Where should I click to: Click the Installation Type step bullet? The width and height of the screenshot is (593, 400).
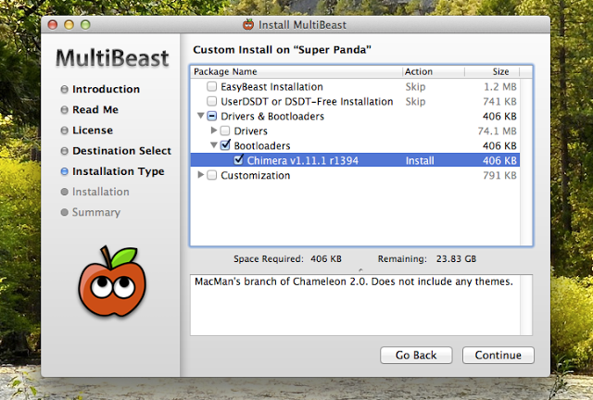[x=64, y=171]
